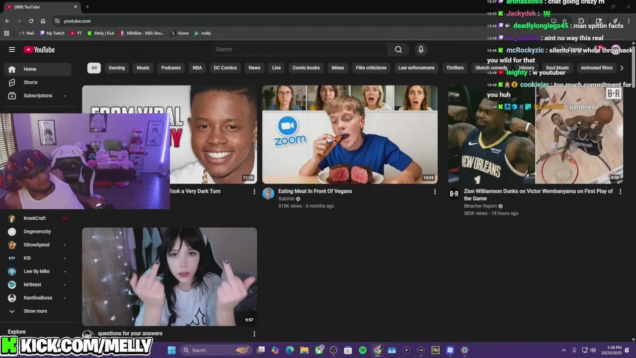Open File Explorer from the taskbar
The image size is (636, 358).
coord(304,350)
